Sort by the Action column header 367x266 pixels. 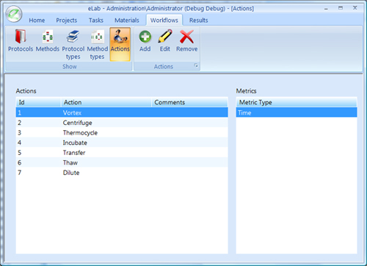coord(106,102)
